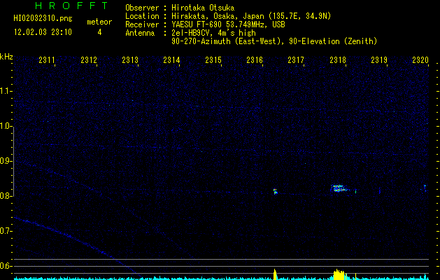Click the 1.0 kHz frequency label
Image resolution: width=440 pixels, height=280 pixels.
point(6,126)
